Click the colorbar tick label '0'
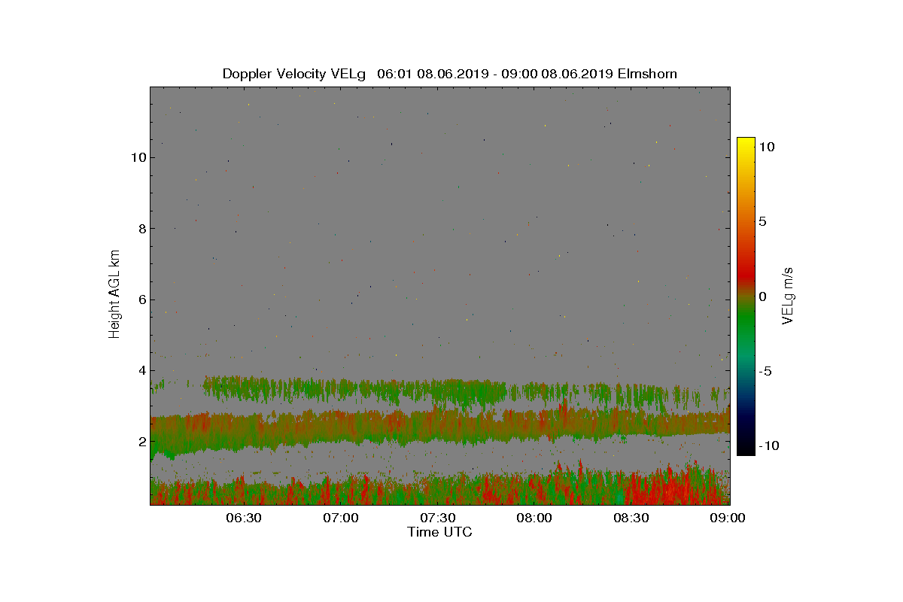The image size is (903, 602). tap(762, 296)
